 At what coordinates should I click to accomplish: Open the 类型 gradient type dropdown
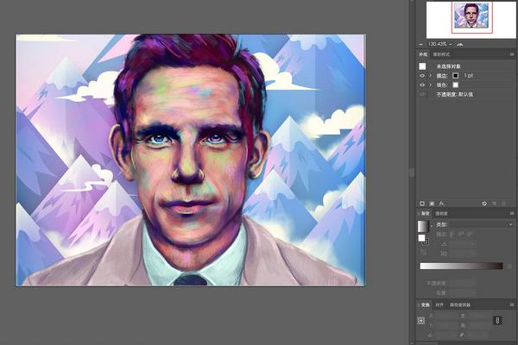(x=481, y=224)
